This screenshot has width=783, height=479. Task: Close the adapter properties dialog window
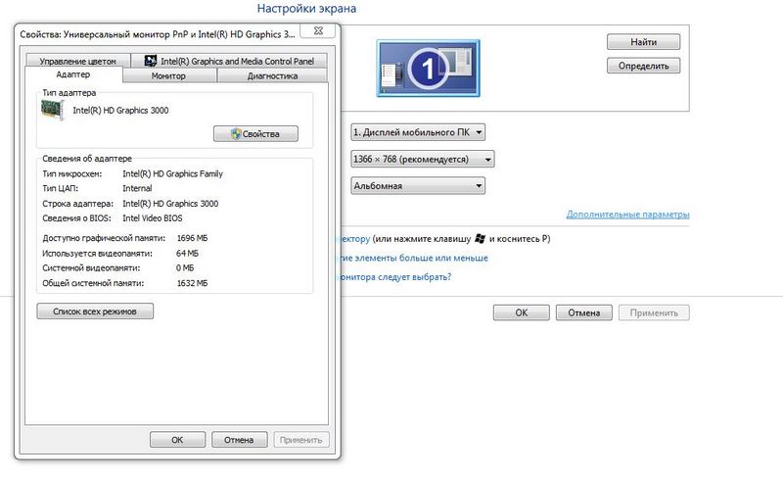click(320, 32)
